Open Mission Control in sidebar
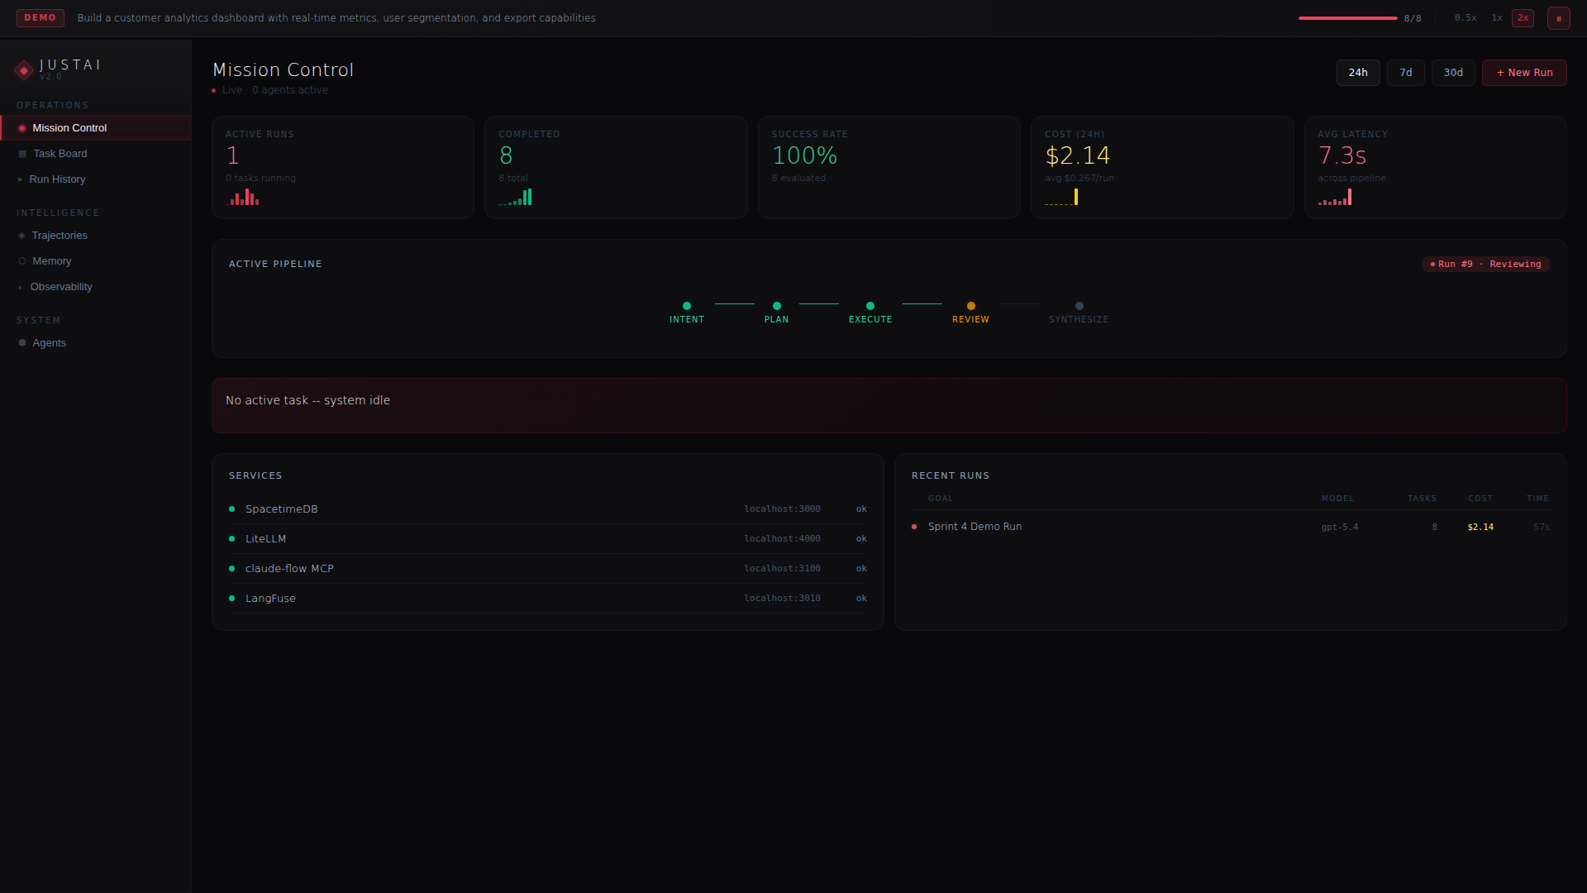Viewport: 1587px width, 893px height. pos(96,128)
